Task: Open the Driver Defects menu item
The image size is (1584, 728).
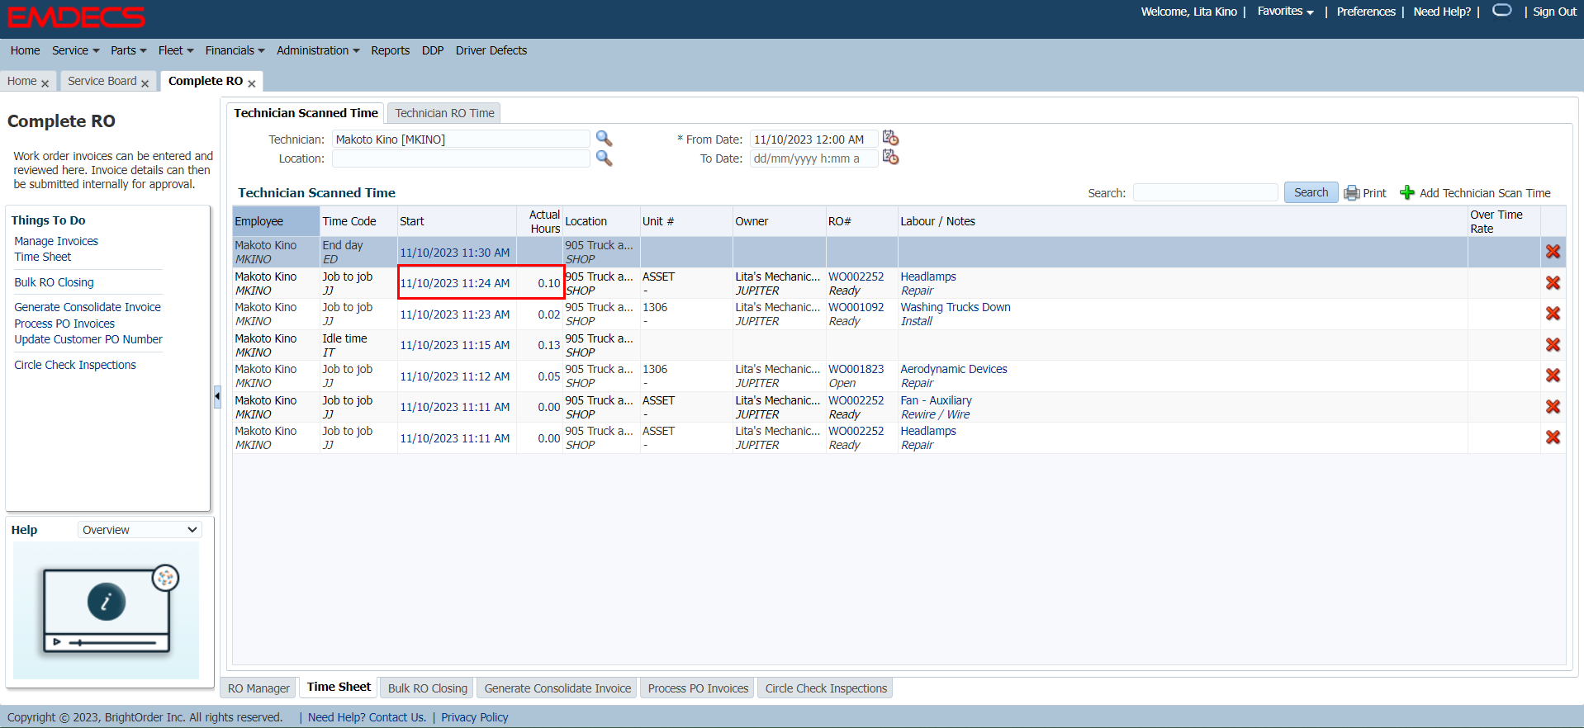Action: pyautogui.click(x=491, y=50)
